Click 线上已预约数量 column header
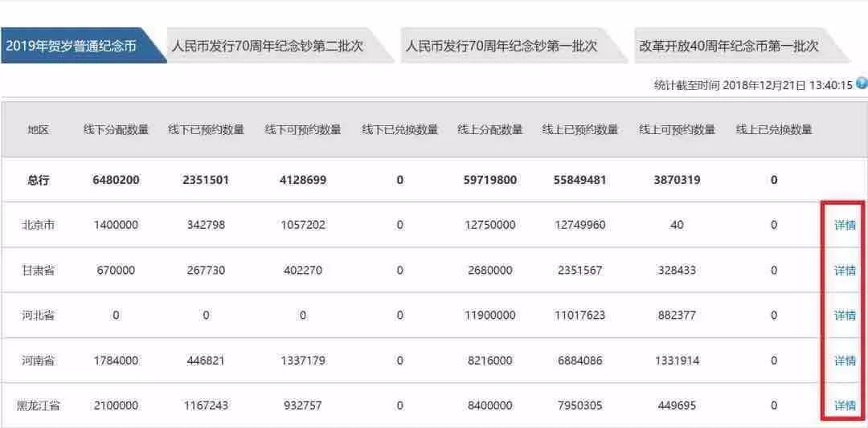The width and height of the screenshot is (868, 428). (x=579, y=130)
